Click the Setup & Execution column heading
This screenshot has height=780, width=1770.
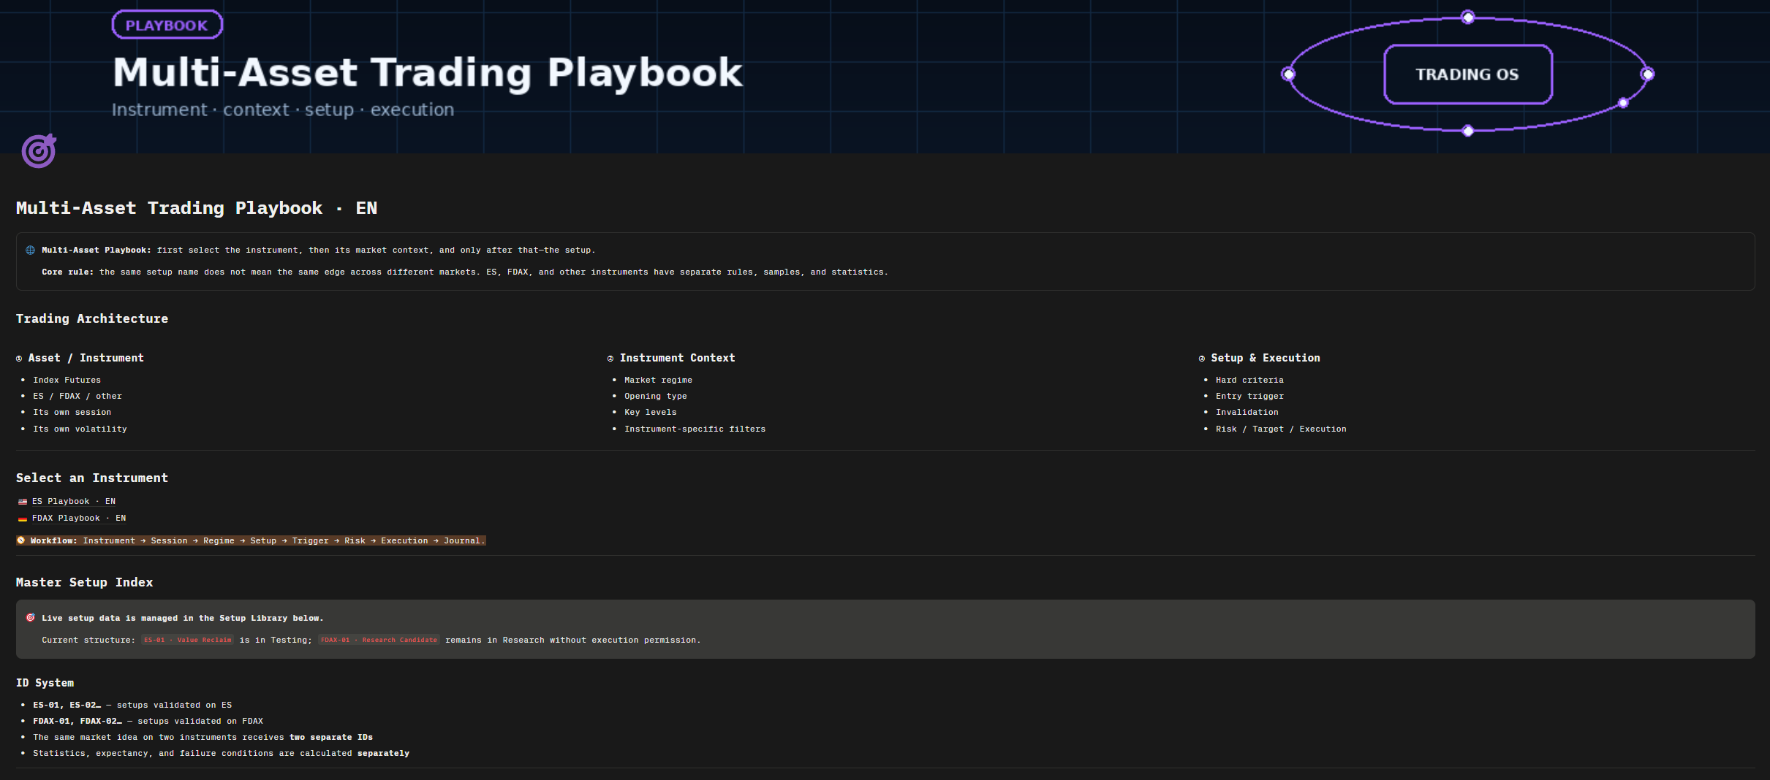(x=1266, y=358)
